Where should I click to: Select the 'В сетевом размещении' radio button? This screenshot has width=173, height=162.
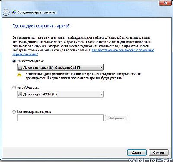click(14, 112)
